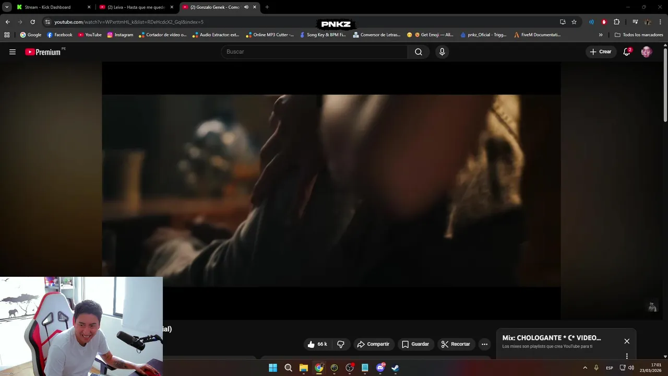Click the Recortar clip button
Viewport: 668px width, 376px height.
click(x=456, y=344)
